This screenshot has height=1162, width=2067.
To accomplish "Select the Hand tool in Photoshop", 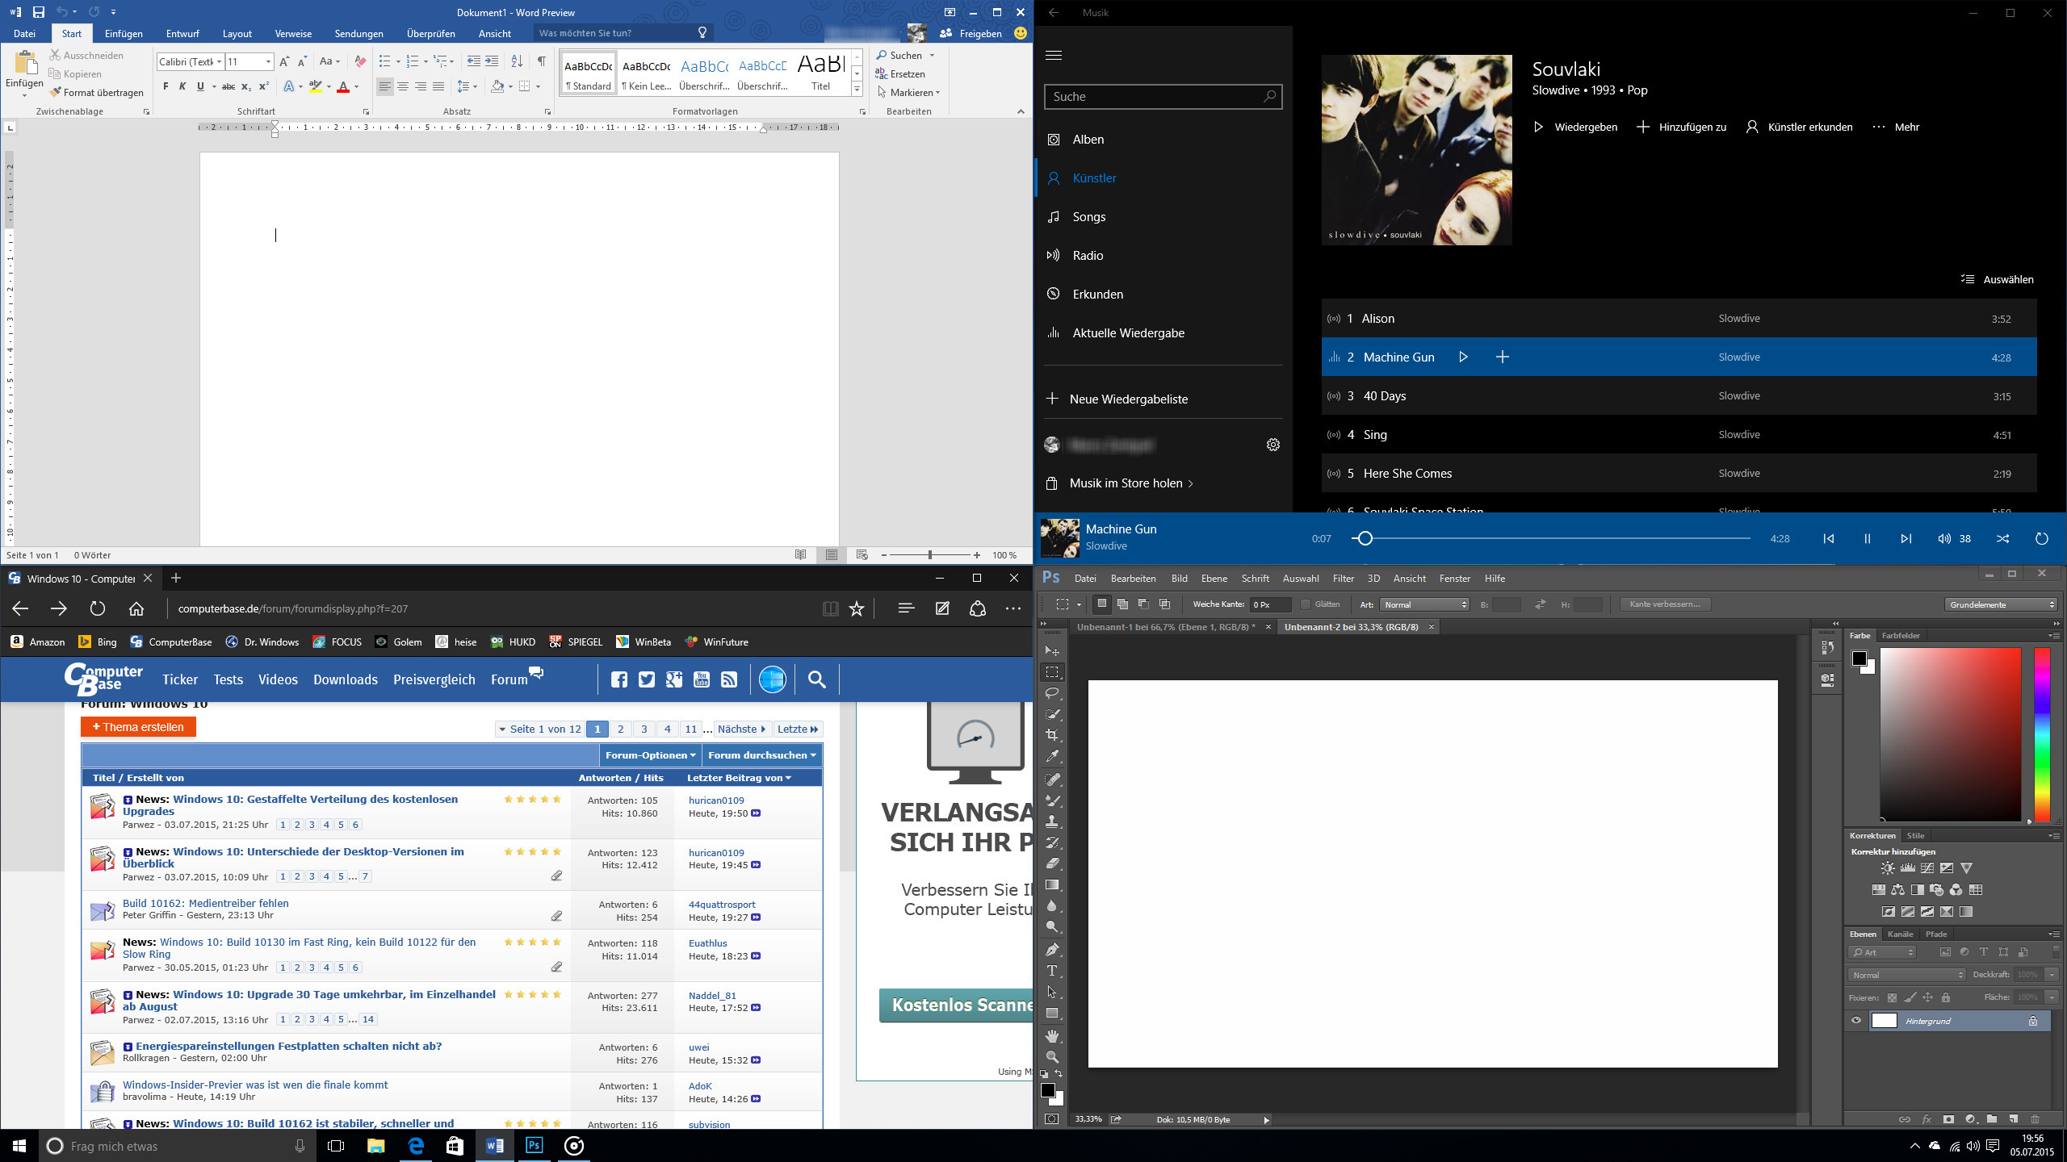I will coord(1051,1035).
